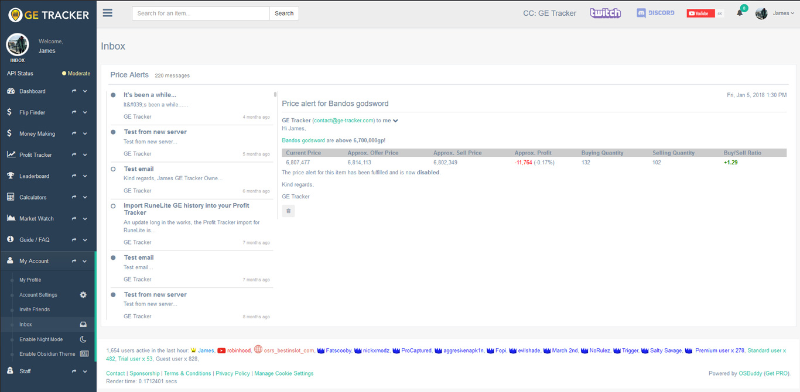Expand the Flip Finder menu chevron

coord(85,112)
